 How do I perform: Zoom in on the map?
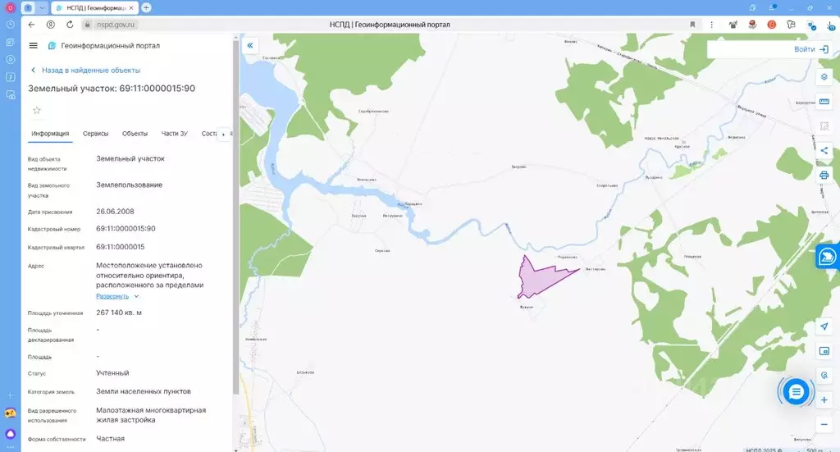click(824, 399)
